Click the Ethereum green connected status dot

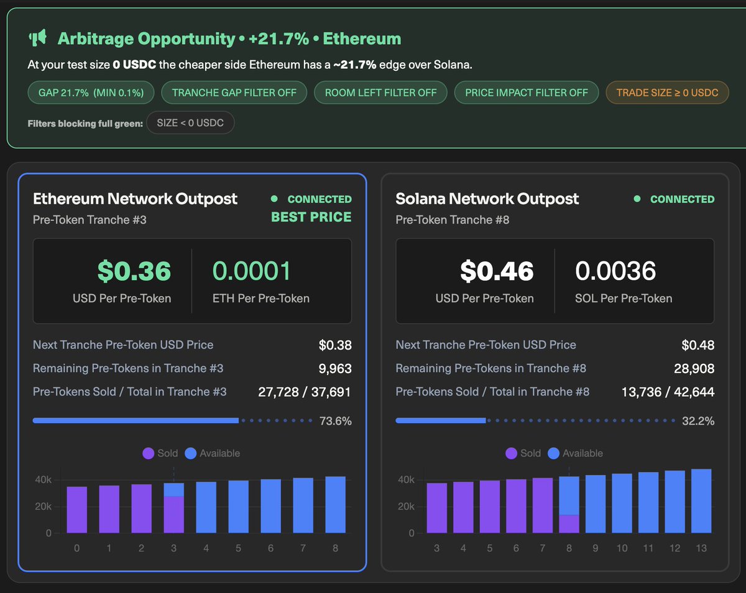tap(274, 199)
